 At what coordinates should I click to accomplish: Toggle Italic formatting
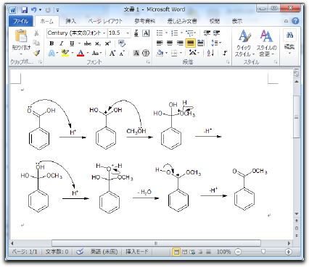pyautogui.click(x=62, y=43)
